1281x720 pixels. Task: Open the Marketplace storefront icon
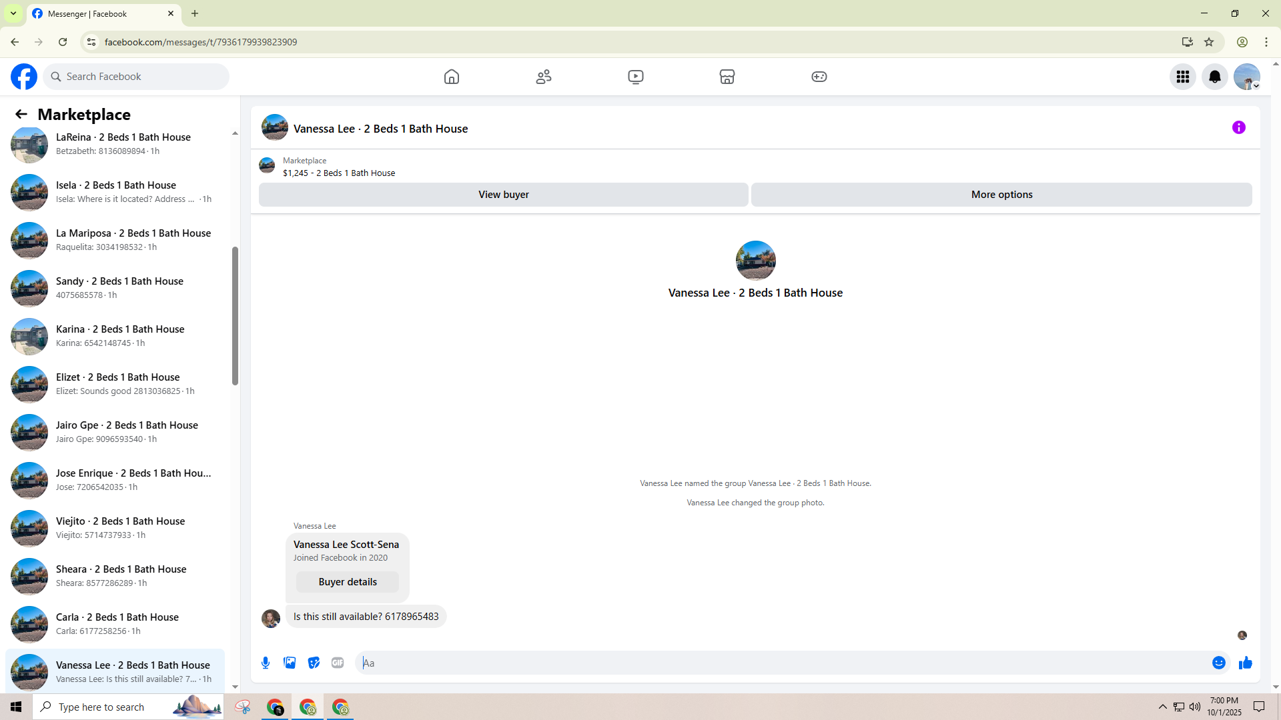click(x=727, y=77)
